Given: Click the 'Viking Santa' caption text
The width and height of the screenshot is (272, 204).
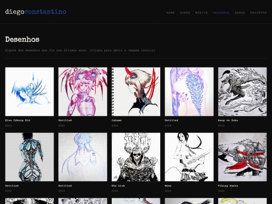Looking at the screenshot, I should click(x=228, y=186).
